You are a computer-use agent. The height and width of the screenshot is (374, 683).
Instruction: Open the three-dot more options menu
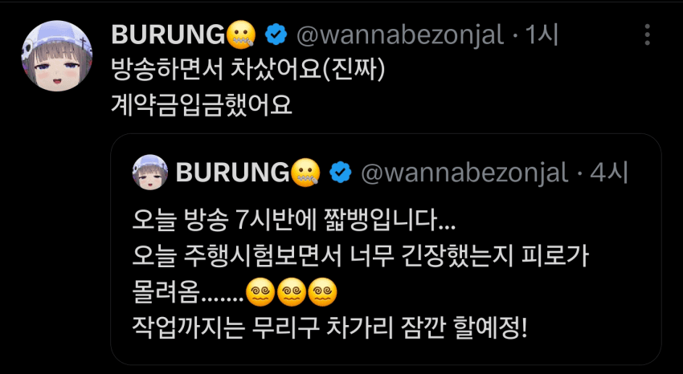point(648,35)
